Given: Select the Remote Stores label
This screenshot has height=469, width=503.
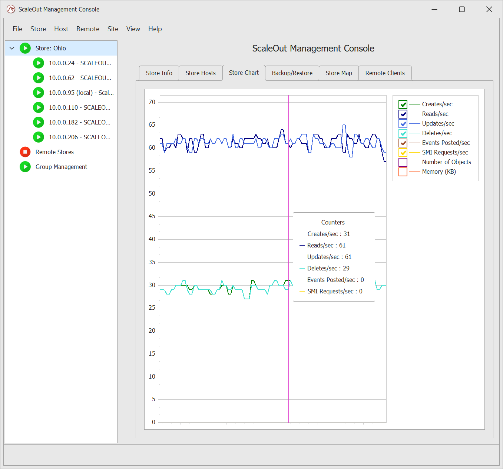Looking at the screenshot, I should (x=54, y=152).
